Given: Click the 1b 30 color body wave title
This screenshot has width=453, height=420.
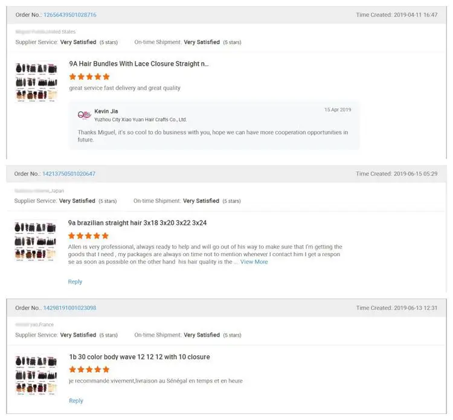Looking at the screenshot, I should (140, 357).
